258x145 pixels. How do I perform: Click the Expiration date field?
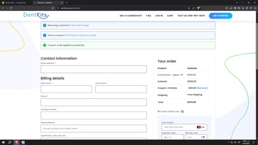click(x=173, y=137)
